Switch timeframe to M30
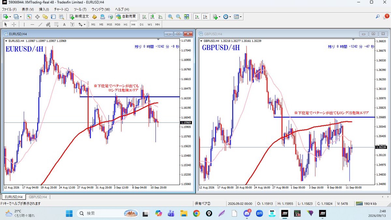The width and height of the screenshot is (391, 220). (x=118, y=24)
